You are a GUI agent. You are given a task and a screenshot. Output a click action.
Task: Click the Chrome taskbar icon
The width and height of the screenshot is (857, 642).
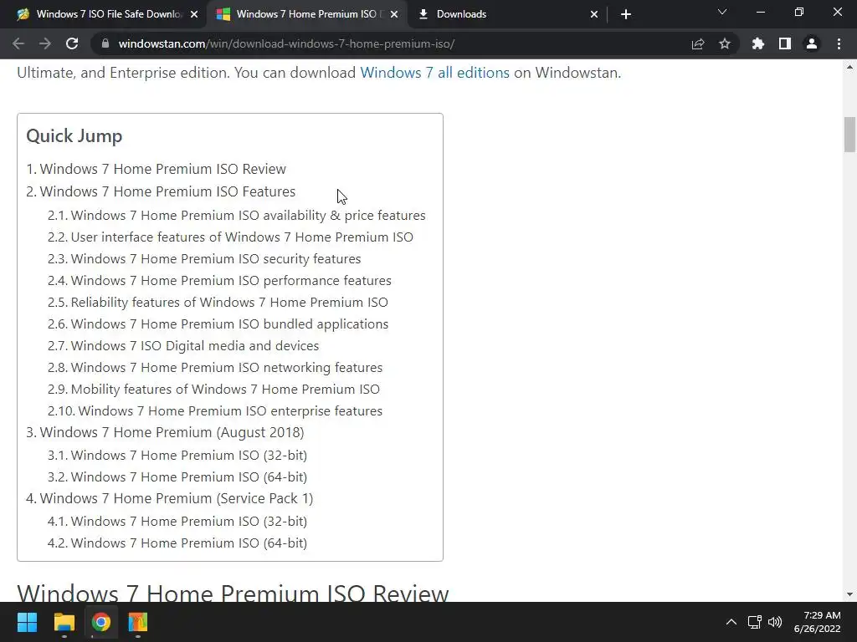click(x=101, y=622)
